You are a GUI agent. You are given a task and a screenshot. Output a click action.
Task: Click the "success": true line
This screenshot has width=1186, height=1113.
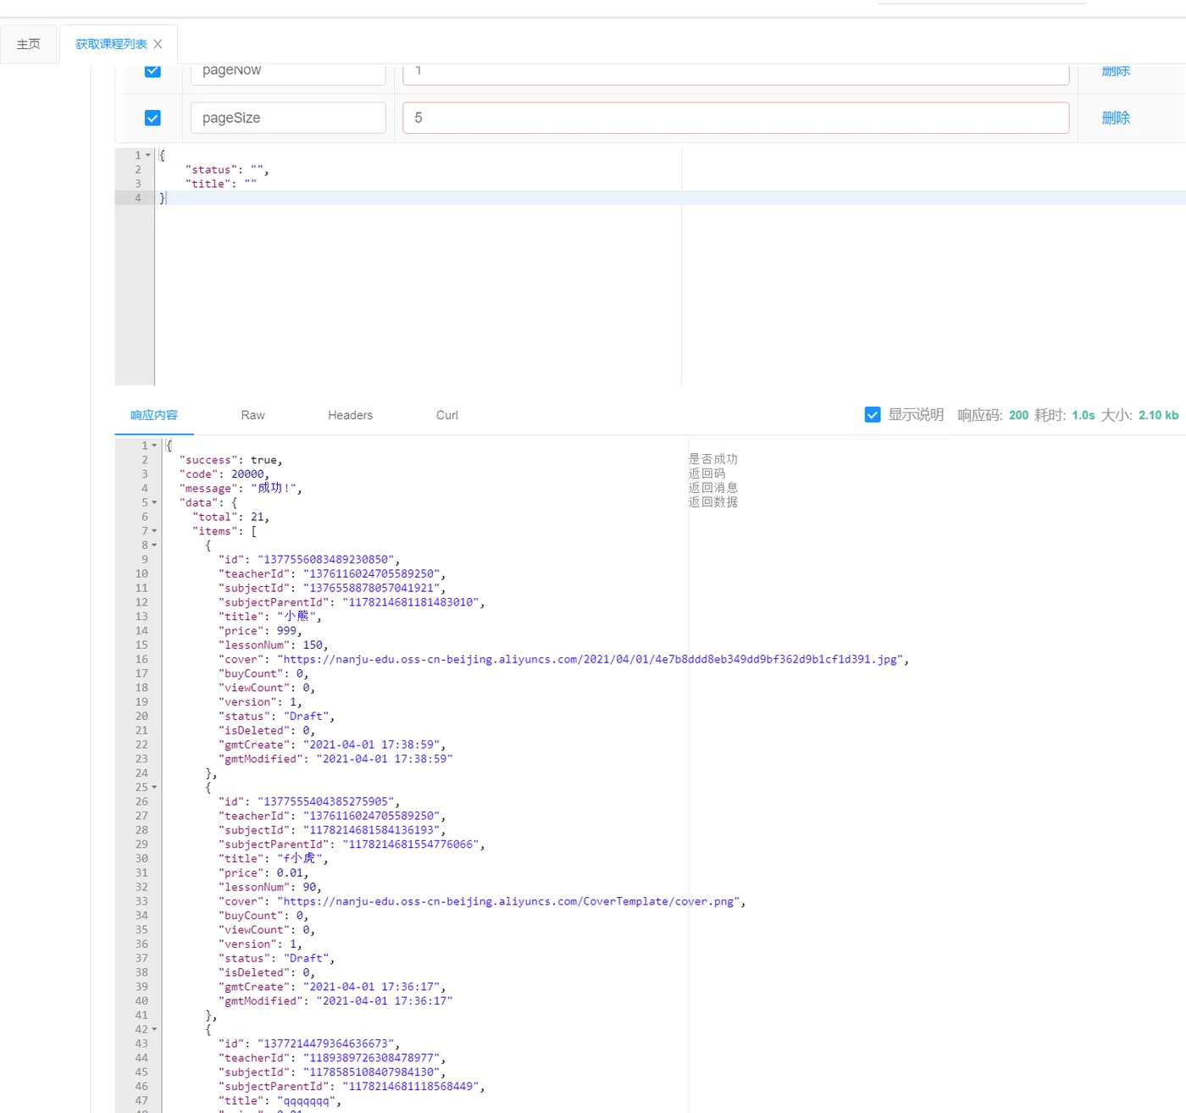tap(230, 460)
